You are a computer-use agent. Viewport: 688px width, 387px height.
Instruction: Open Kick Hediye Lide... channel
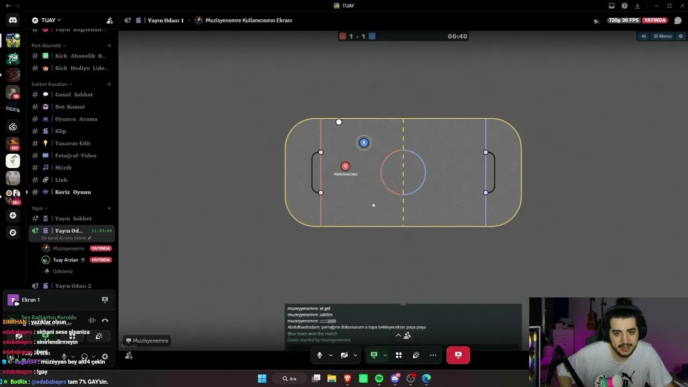pyautogui.click(x=71, y=68)
